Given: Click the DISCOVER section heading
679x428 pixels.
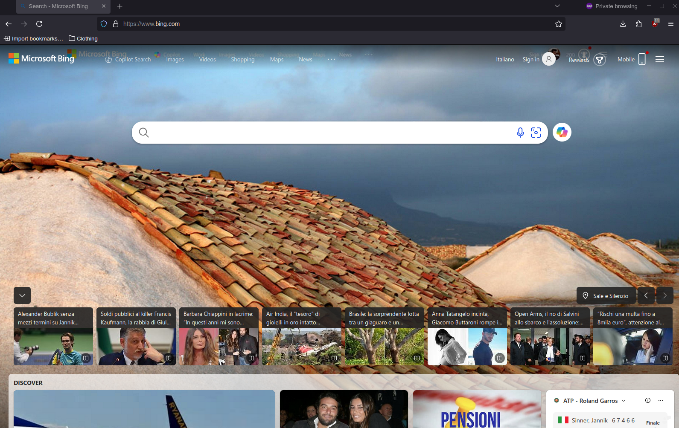Looking at the screenshot, I should 28,383.
